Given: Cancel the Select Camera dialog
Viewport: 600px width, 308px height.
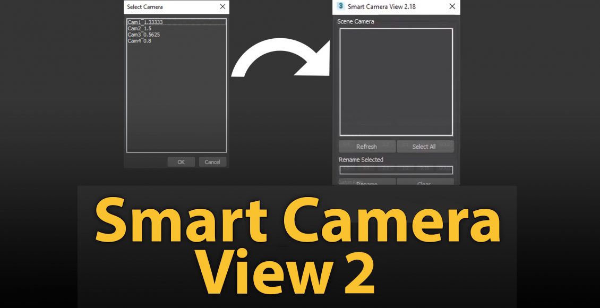Looking at the screenshot, I should 212,162.
